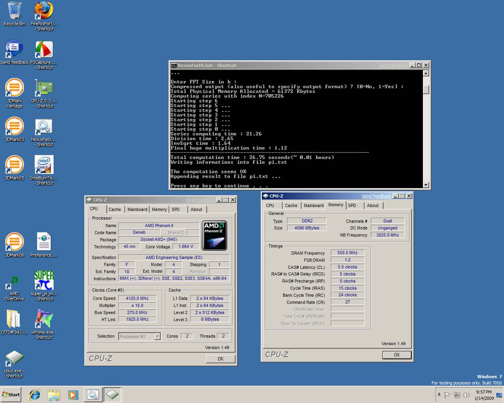Select the 3DMark05 desktop icon
Screen dimensions: 504x403
click(14, 168)
